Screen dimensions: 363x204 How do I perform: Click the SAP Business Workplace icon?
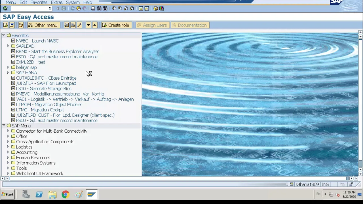pyautogui.click(x=21, y=25)
